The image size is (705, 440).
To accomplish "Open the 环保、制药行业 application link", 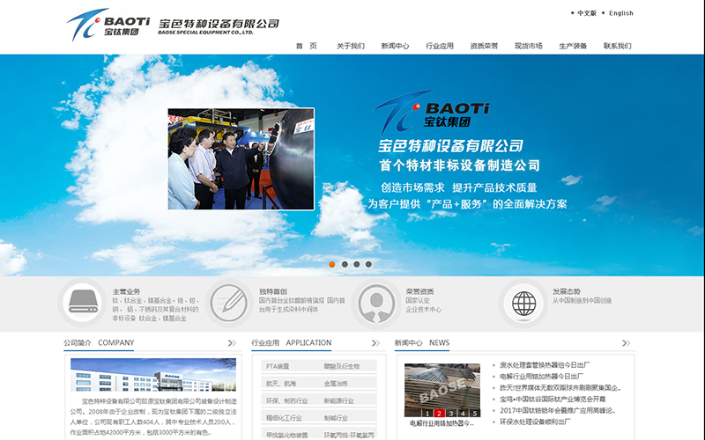I will [x=287, y=400].
